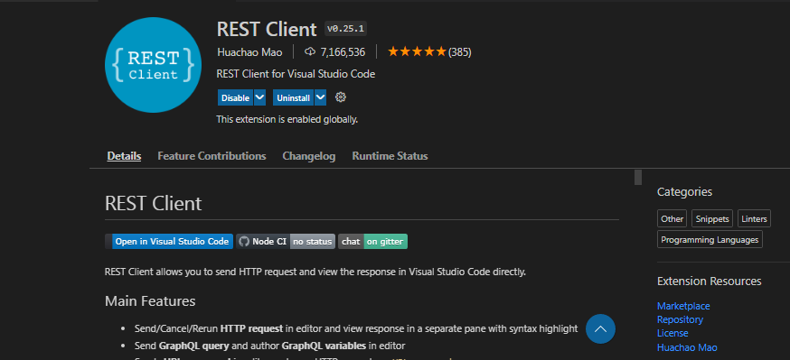Open Huachao Mao link under Extension Resources
The width and height of the screenshot is (790, 360).
tap(687, 347)
